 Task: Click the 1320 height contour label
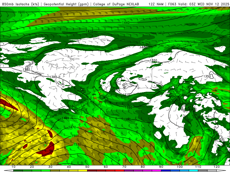(x=126, y=95)
